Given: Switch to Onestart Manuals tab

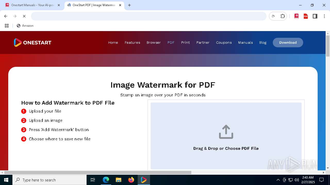Looking at the screenshot, I should click(x=33, y=5).
